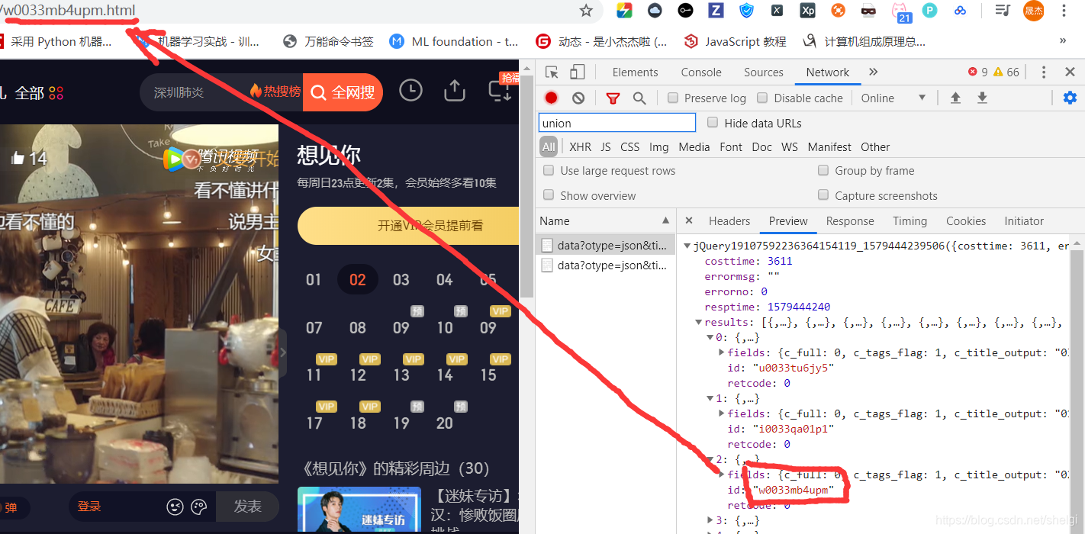Click the union filter input field
Screen dimensions: 1085x534
(617, 122)
